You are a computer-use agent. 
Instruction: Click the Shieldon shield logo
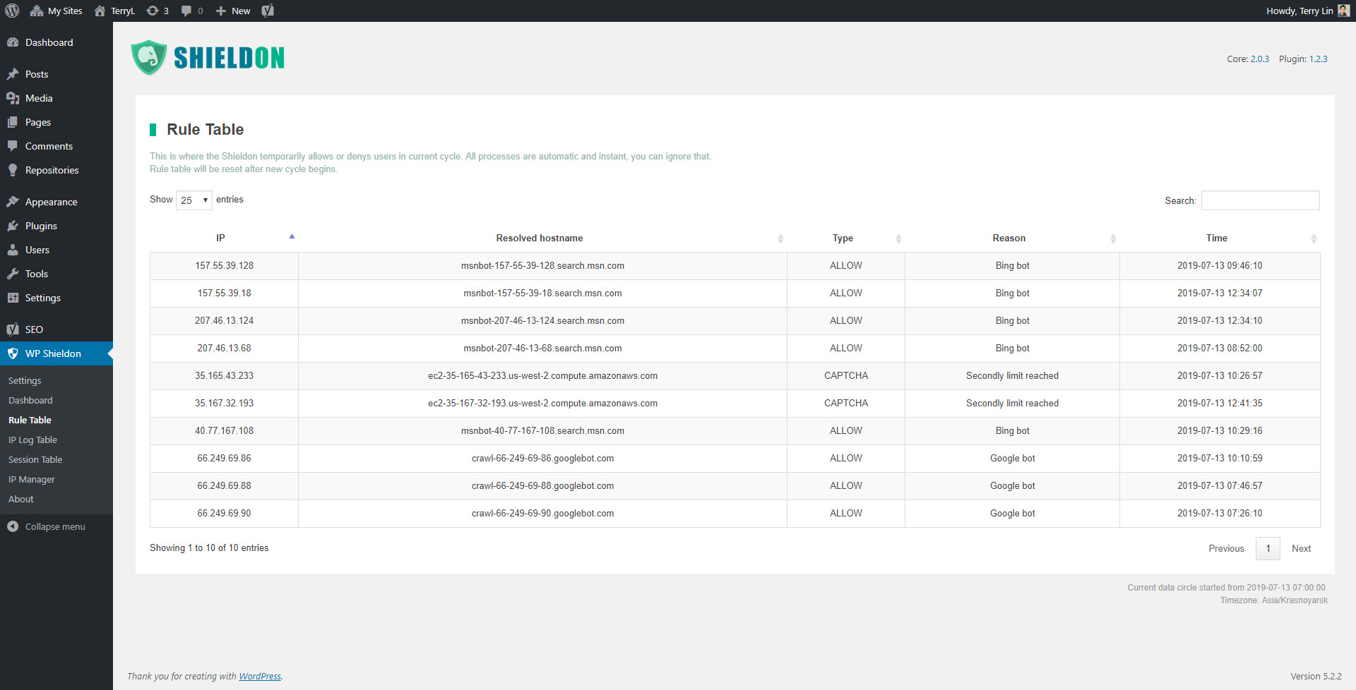(x=149, y=58)
